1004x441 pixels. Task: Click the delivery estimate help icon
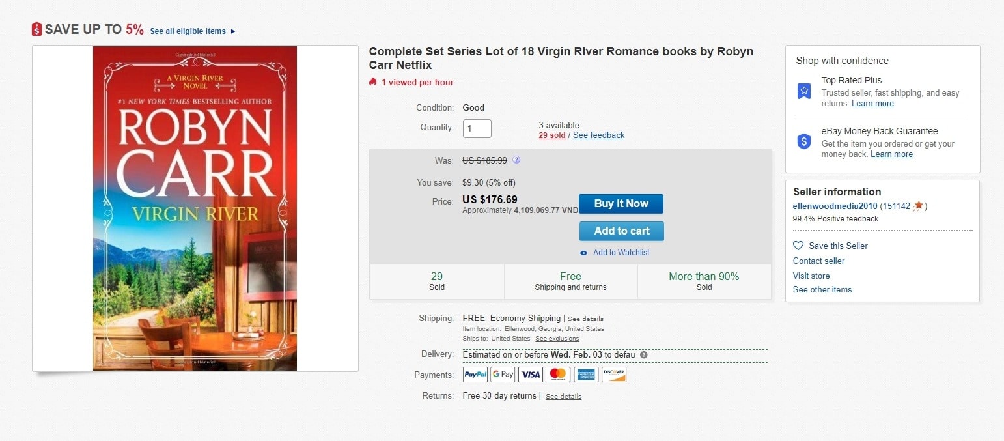(x=644, y=355)
